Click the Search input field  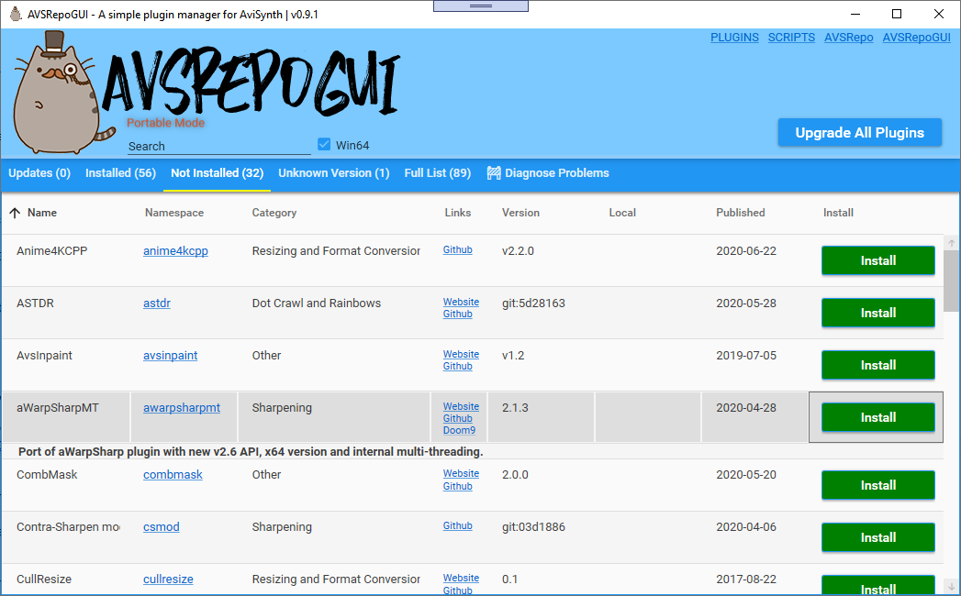218,147
